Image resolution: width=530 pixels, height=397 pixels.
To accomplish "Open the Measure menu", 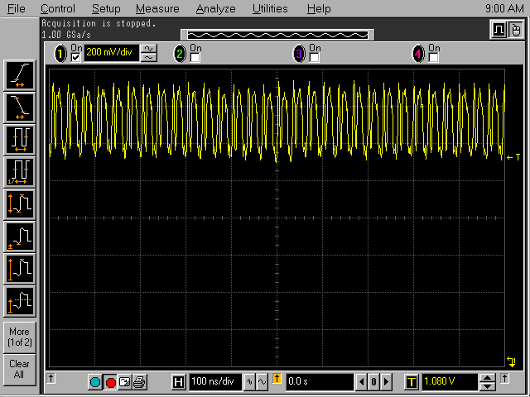I will 157,9.
